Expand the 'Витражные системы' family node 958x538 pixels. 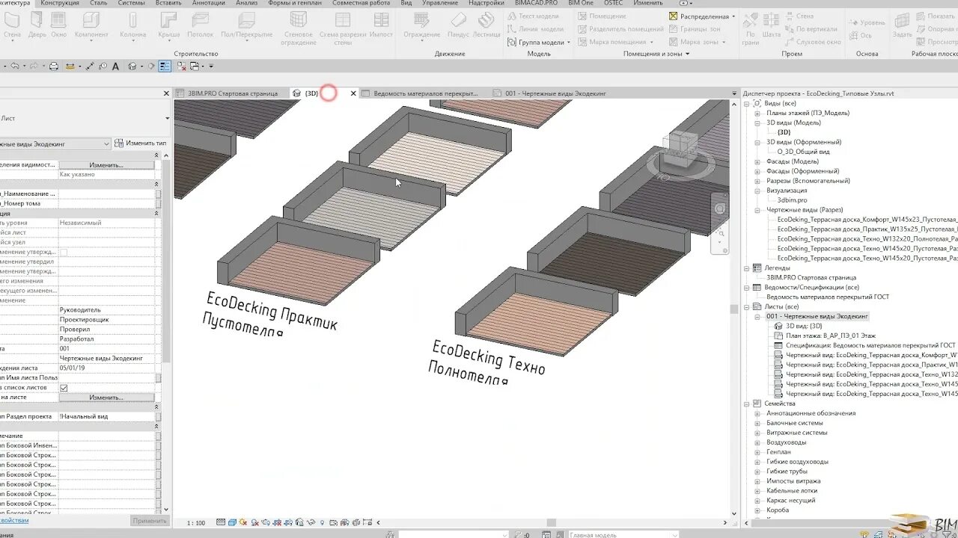point(757,433)
